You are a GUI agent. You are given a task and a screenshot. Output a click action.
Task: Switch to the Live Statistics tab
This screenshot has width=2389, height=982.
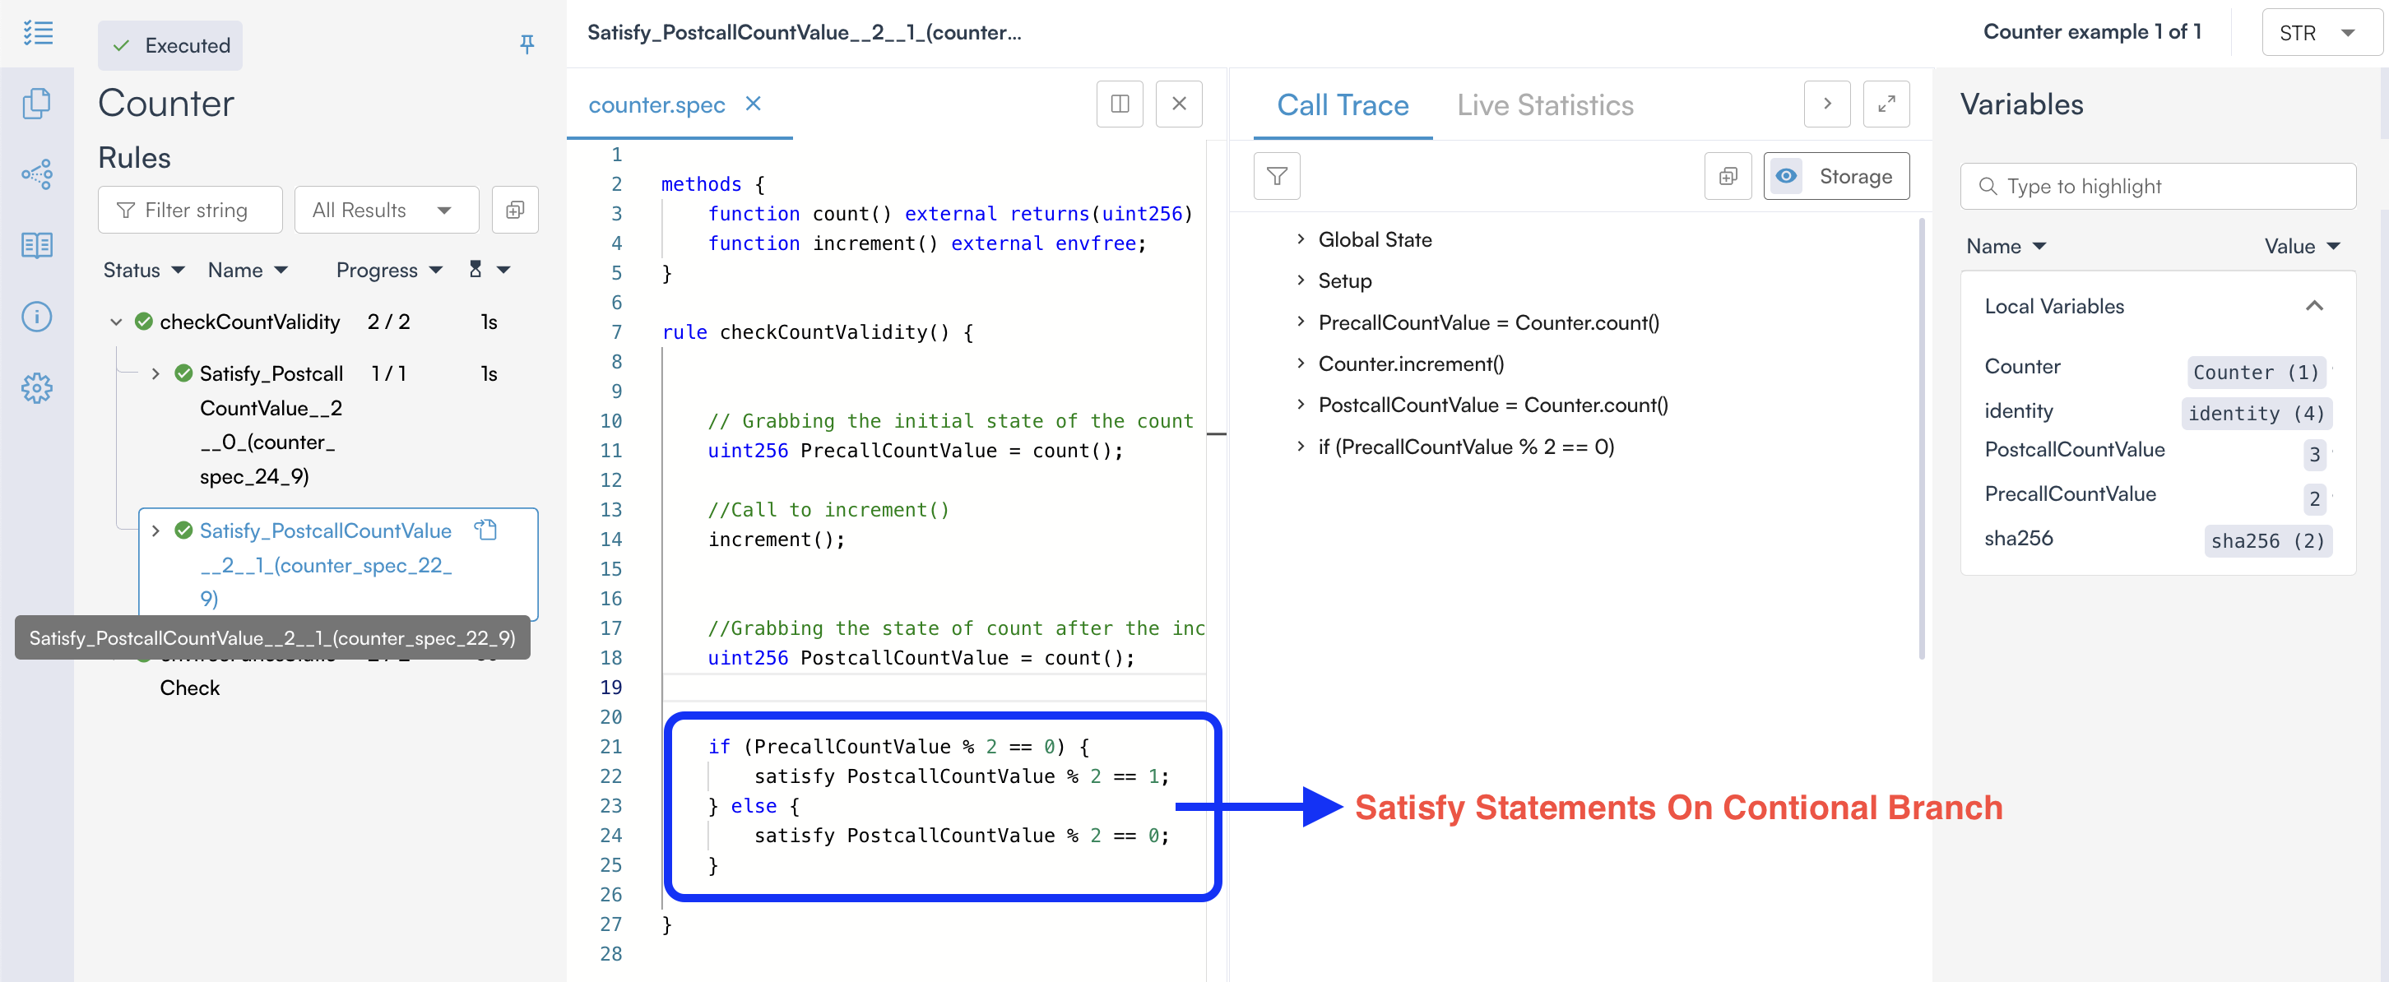tap(1544, 104)
